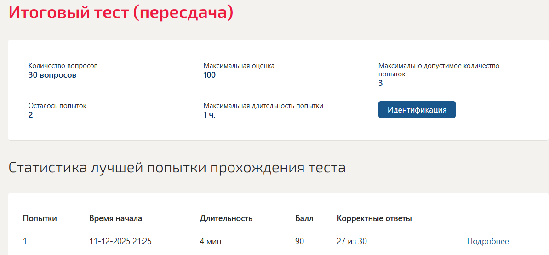The height and width of the screenshot is (255, 549).
Task: Click the score 90 cell
Action: [300, 241]
